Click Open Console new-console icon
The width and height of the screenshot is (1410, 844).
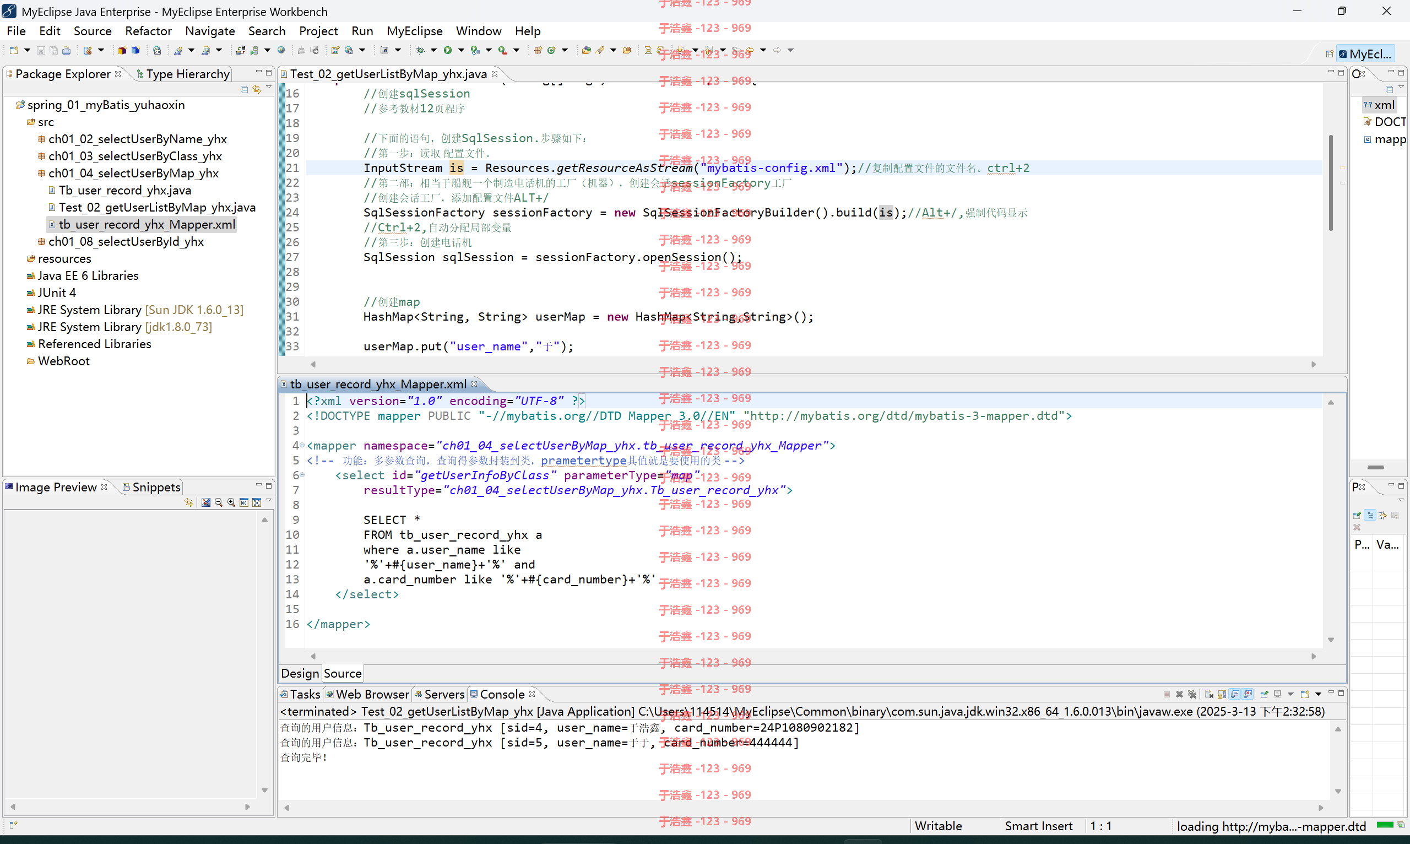(x=1304, y=694)
